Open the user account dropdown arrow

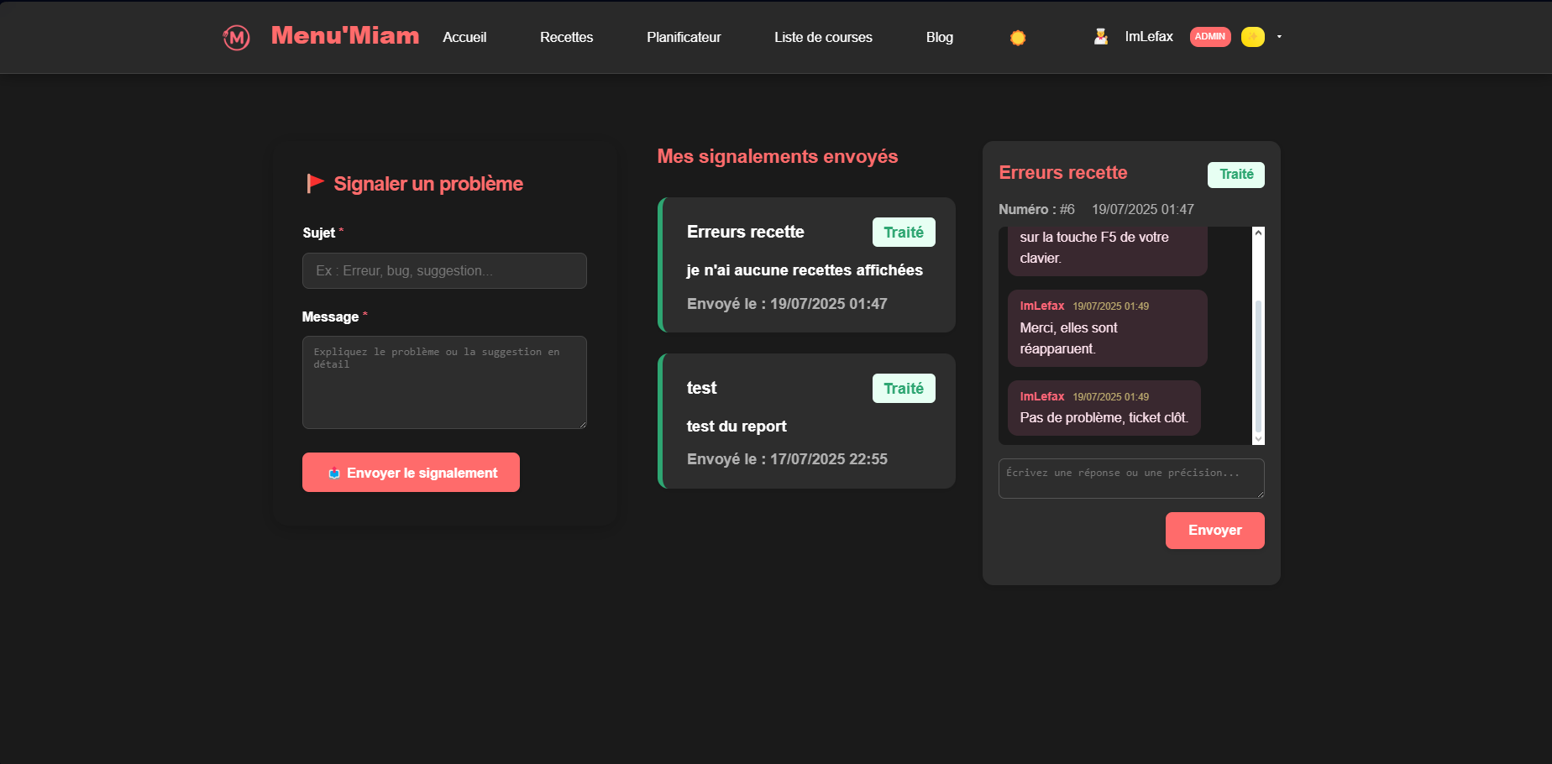pos(1279,37)
